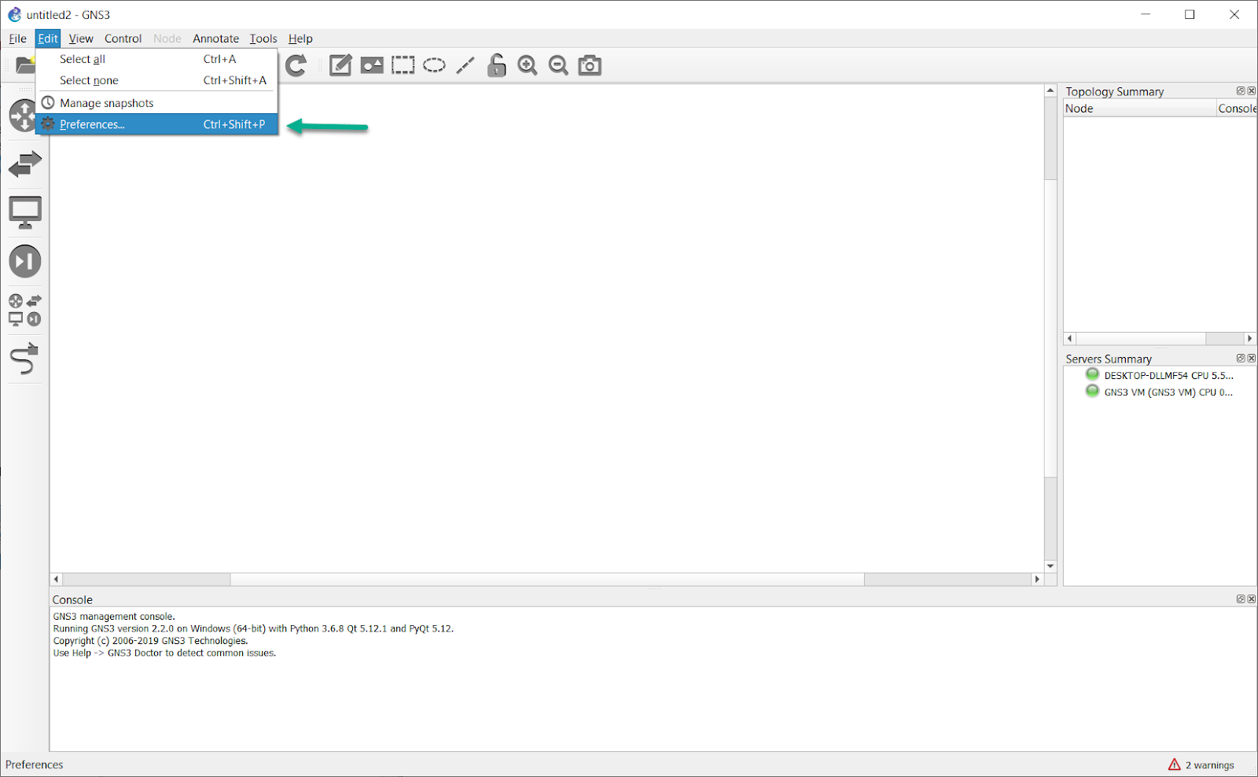Viewport: 1258px width, 777px height.
Task: Close the open Edit menu
Action: click(48, 39)
